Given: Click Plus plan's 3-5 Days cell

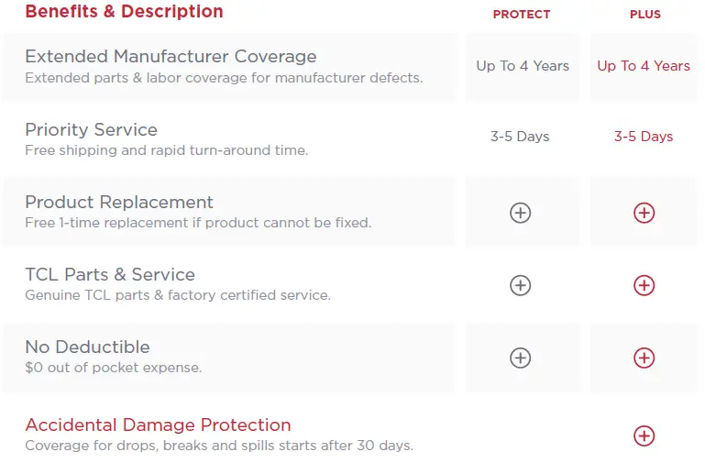Looking at the screenshot, I should pos(644,137).
